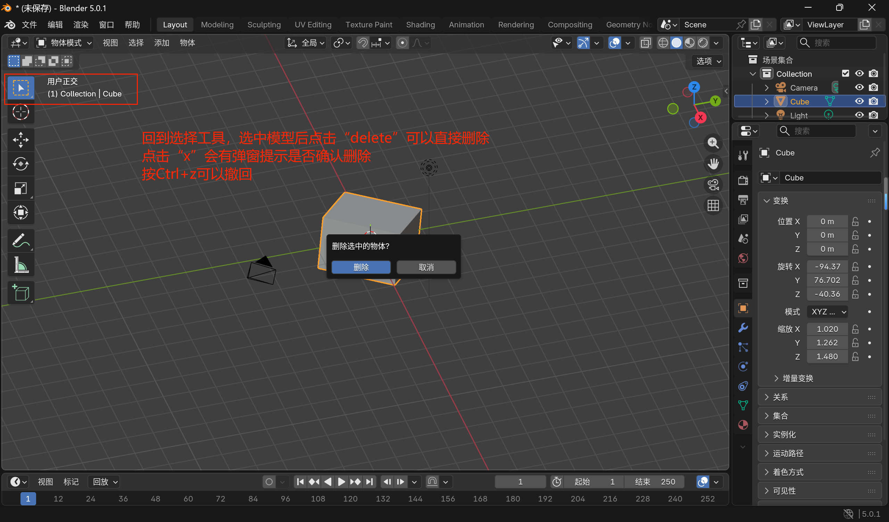This screenshot has height=522, width=889.
Task: Select the Scale tool icon
Action: (20, 188)
